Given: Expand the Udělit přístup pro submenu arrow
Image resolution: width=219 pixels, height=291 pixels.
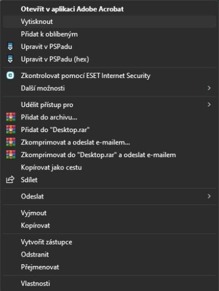Looking at the screenshot, I should click(x=209, y=105).
